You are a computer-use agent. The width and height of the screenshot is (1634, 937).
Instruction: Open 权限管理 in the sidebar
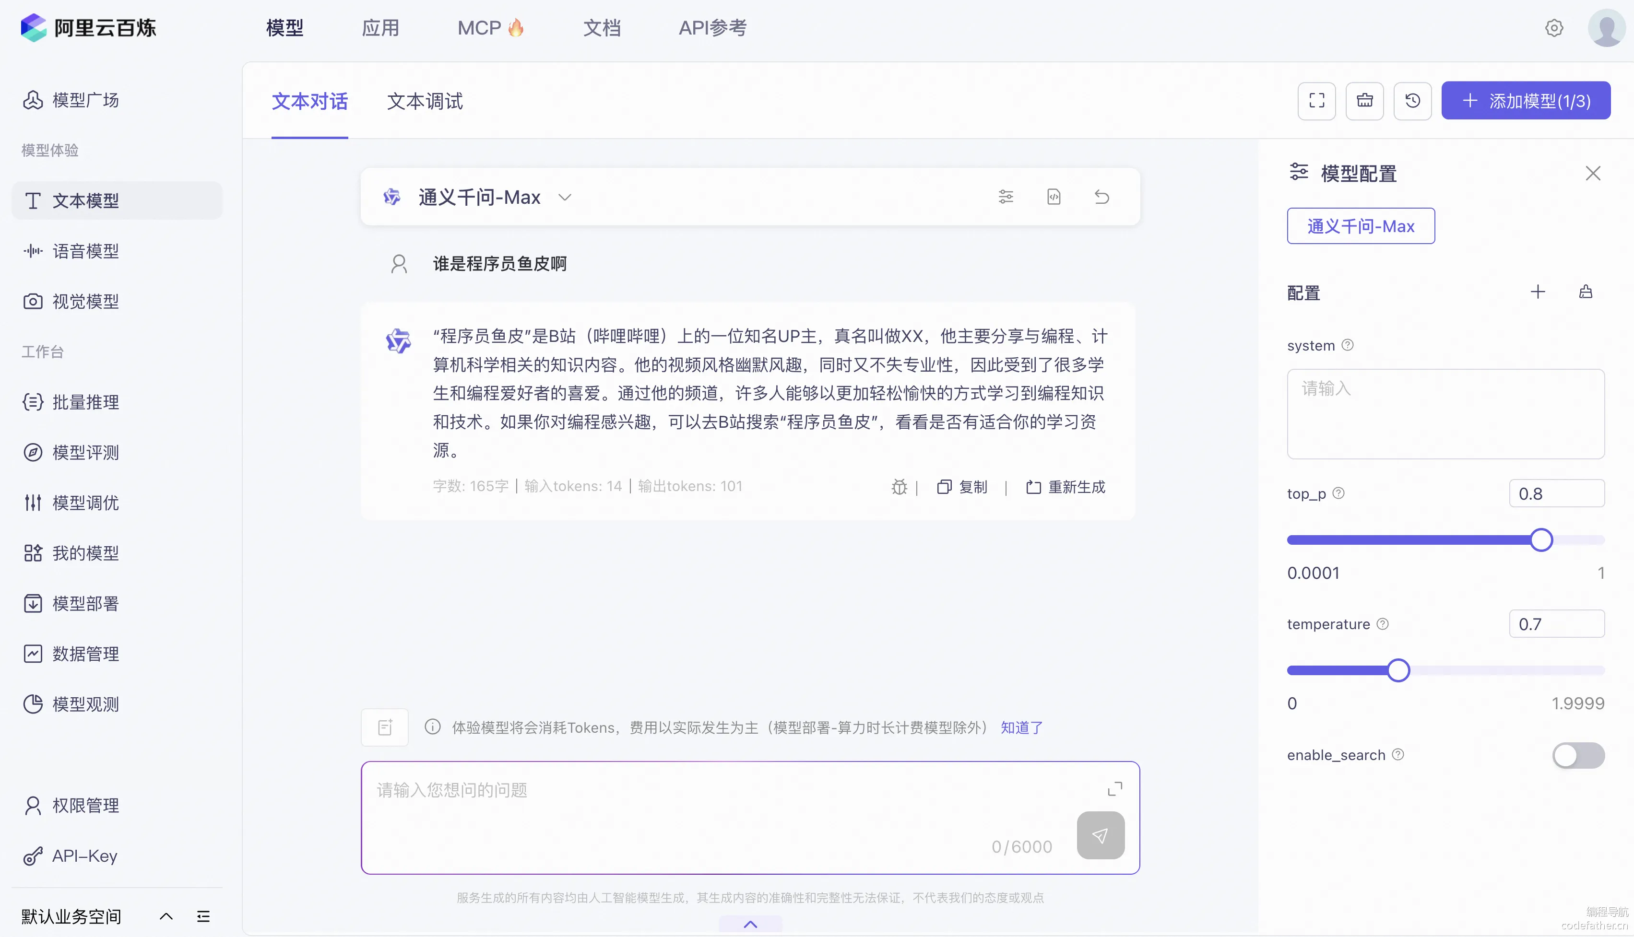(117, 805)
